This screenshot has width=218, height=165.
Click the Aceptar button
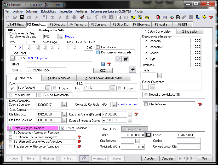[x=149, y=158]
